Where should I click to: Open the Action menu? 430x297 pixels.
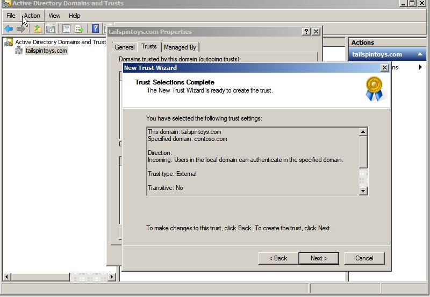pos(32,16)
